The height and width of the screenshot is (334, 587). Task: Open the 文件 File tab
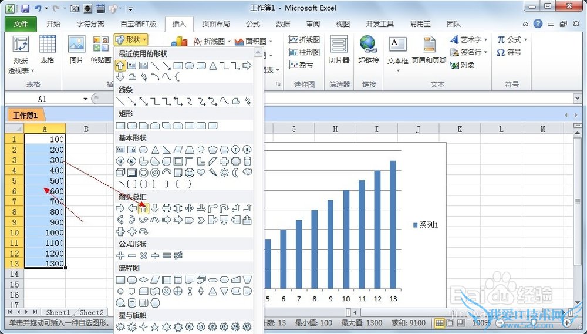[x=21, y=24]
